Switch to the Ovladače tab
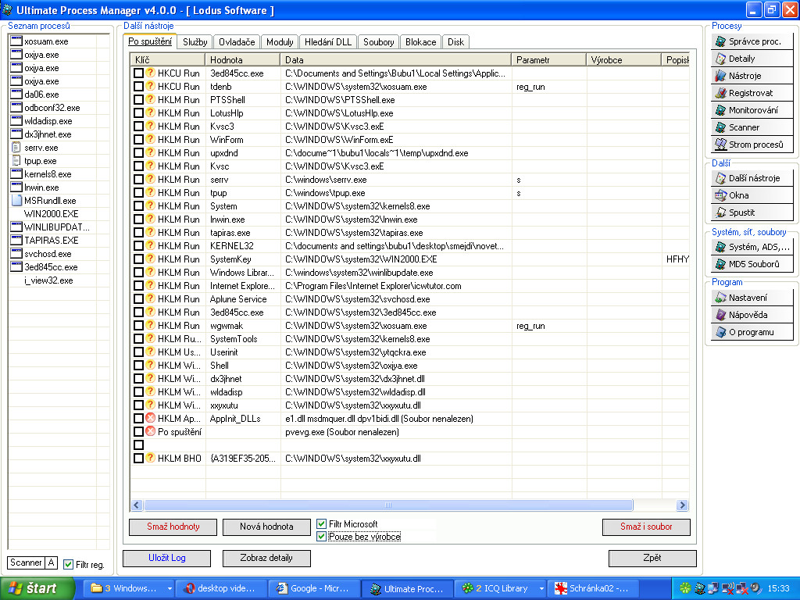The height and width of the screenshot is (600, 800). tap(237, 42)
